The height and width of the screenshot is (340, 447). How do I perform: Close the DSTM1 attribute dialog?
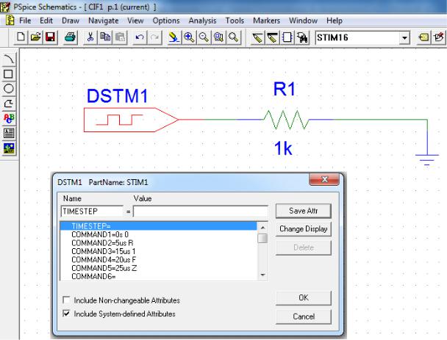point(324,179)
